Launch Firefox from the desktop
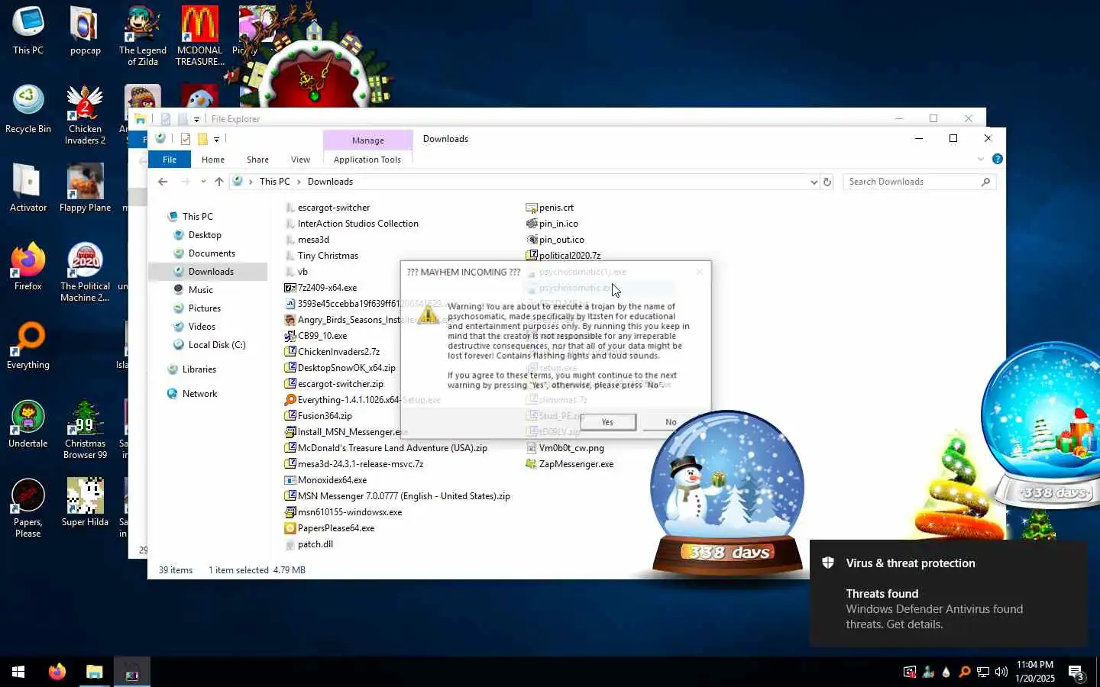Viewport: 1100px width, 687px height. click(x=28, y=266)
